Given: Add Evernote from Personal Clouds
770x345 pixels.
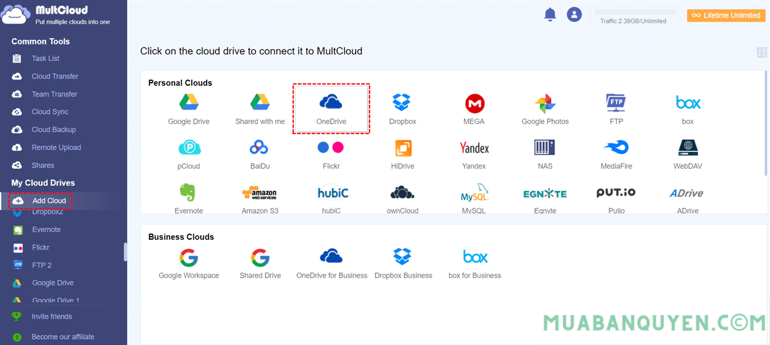Looking at the screenshot, I should [x=189, y=192].
